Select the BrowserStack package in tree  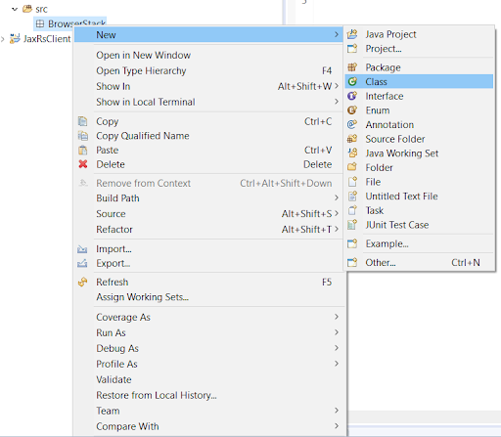pos(70,22)
